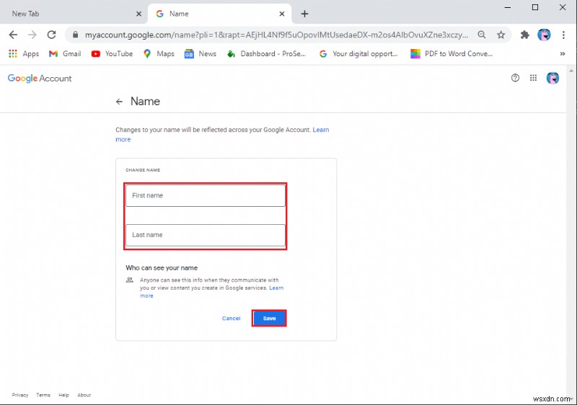Open the Apps bookmark shortcut
Viewport: 577px width, 405px height.
click(24, 53)
